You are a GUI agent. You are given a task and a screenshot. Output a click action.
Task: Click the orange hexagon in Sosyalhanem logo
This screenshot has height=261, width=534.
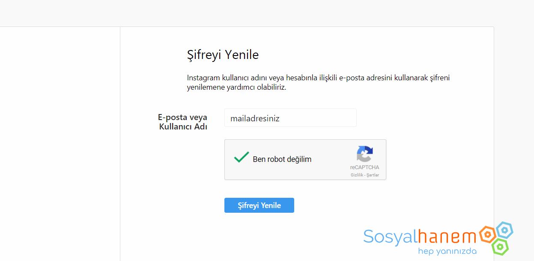pyautogui.click(x=487, y=234)
